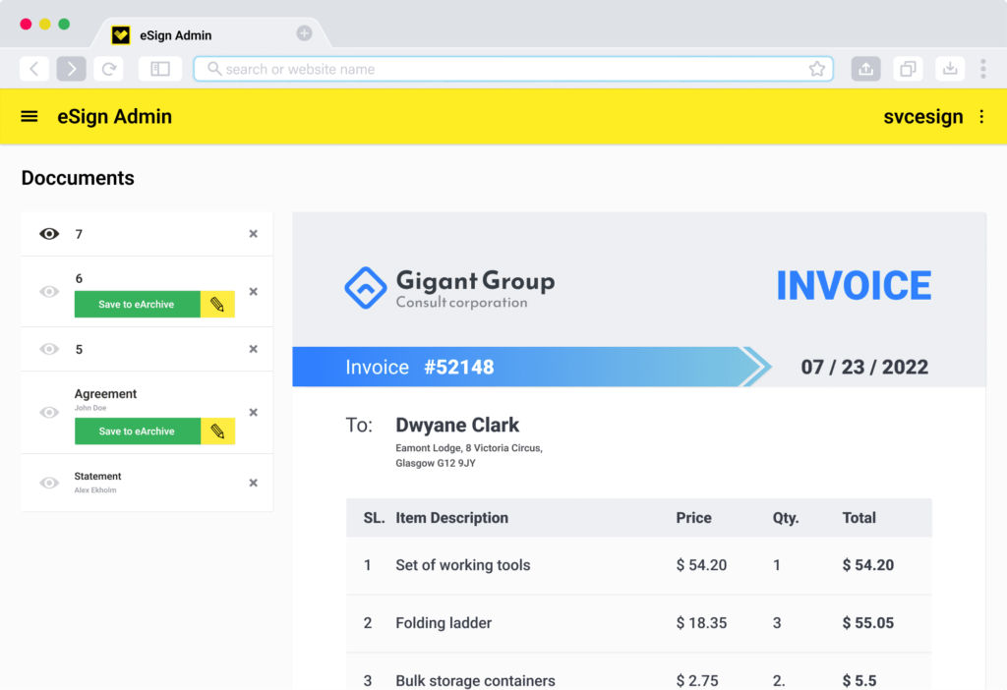Screen dimensions: 1007x690
Task: Remove document 5 from the list
Action: pyautogui.click(x=253, y=349)
